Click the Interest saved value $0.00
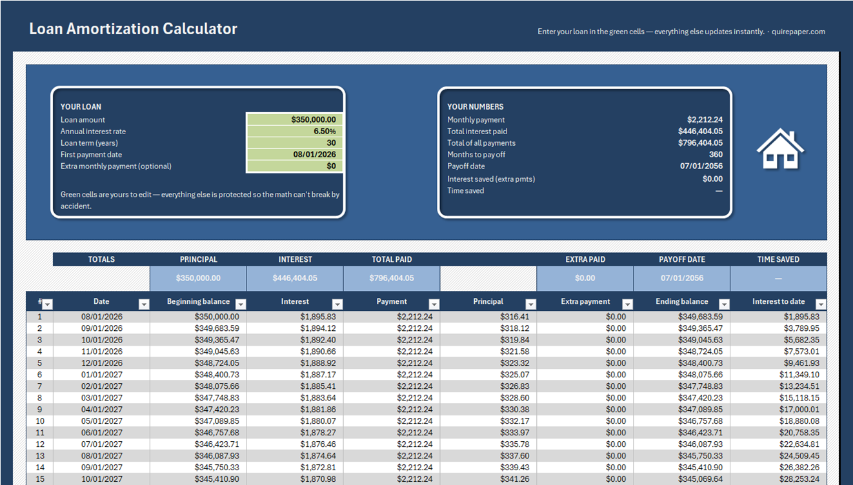The image size is (853, 485). (712, 179)
